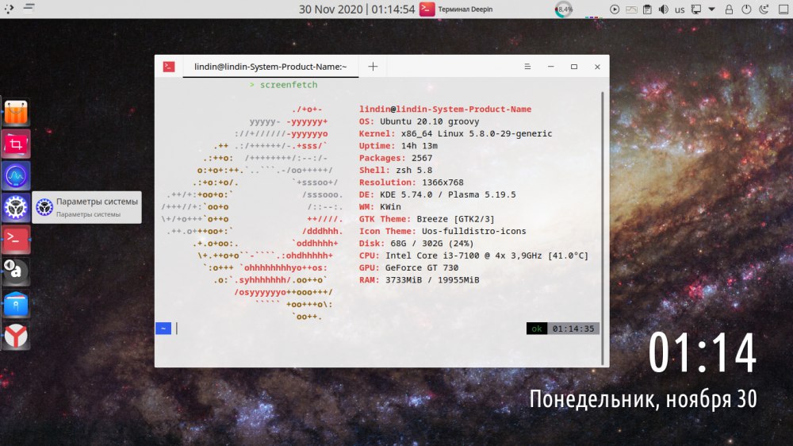Click the date and time in the top panel
The width and height of the screenshot is (793, 446).
click(x=357, y=9)
